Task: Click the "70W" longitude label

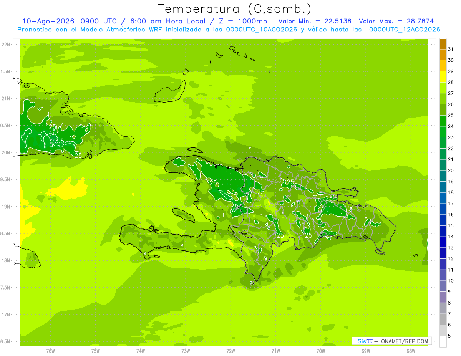Action: coord(321,351)
